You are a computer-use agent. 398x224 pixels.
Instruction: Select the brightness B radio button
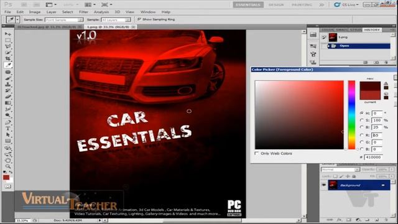(362, 127)
